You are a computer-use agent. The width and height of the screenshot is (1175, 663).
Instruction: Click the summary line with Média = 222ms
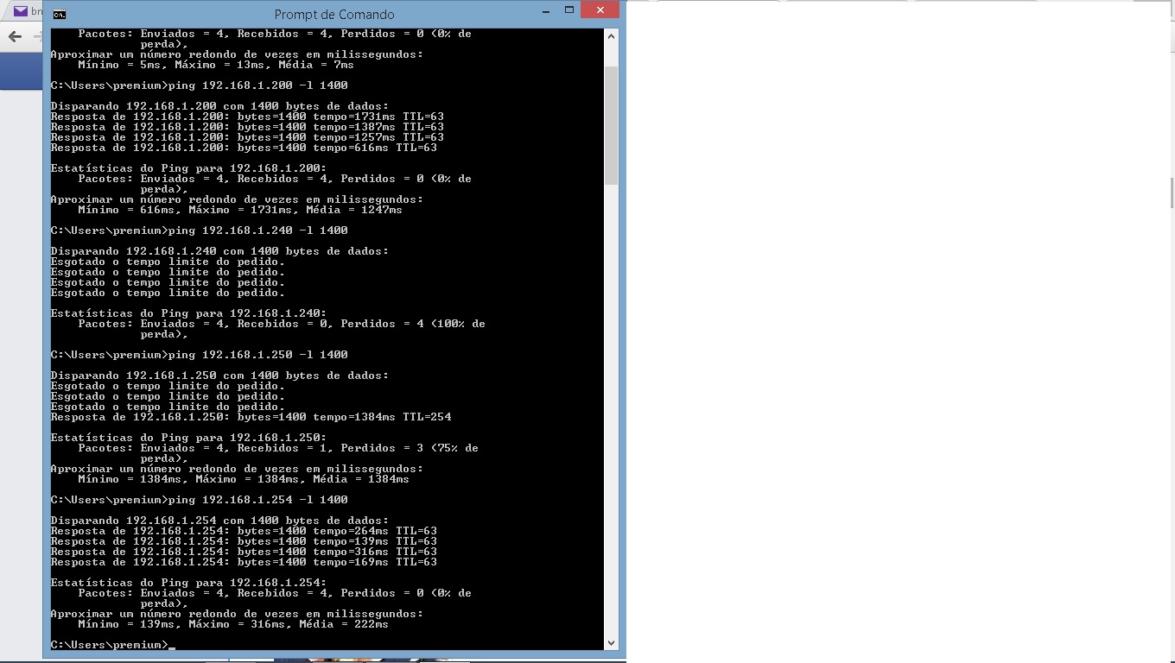coord(233,624)
